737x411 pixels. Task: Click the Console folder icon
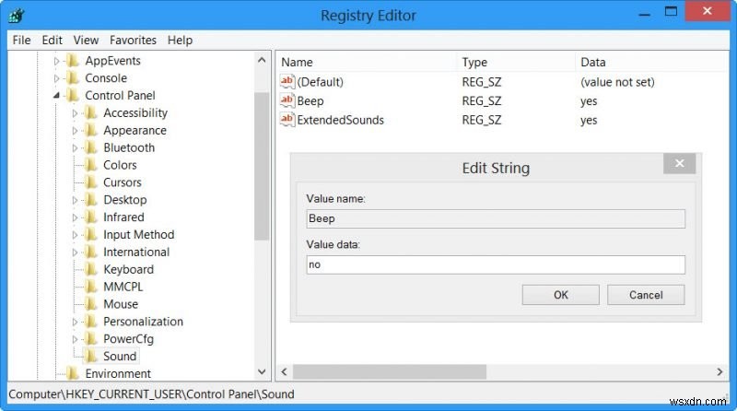pyautogui.click(x=73, y=78)
